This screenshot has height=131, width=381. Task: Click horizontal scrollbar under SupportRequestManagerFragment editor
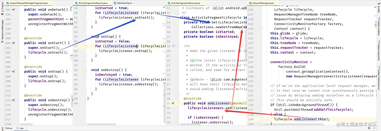[x=27, y=124]
